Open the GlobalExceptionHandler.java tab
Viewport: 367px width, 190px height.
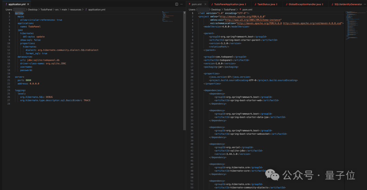306,4
